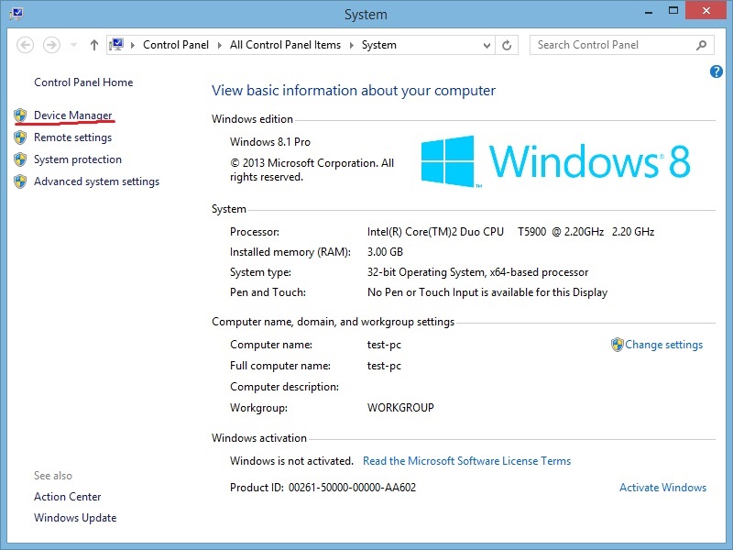Refresh the System page
733x550 pixels.
(x=507, y=45)
